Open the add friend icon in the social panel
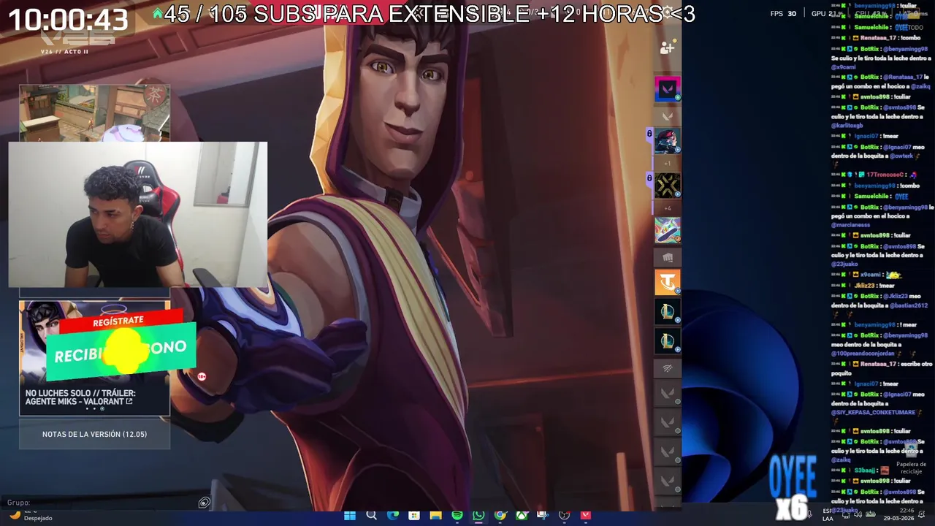 pos(667,48)
